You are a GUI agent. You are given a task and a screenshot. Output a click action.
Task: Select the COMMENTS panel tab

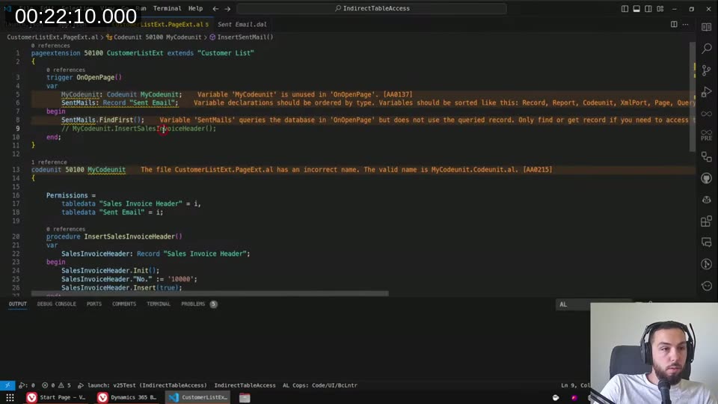tap(124, 304)
